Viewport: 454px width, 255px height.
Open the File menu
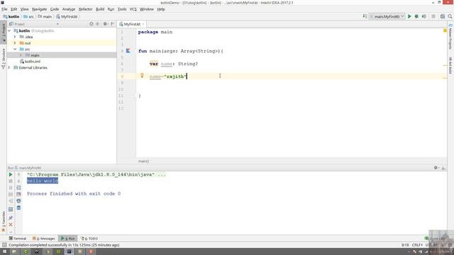coord(4,9)
